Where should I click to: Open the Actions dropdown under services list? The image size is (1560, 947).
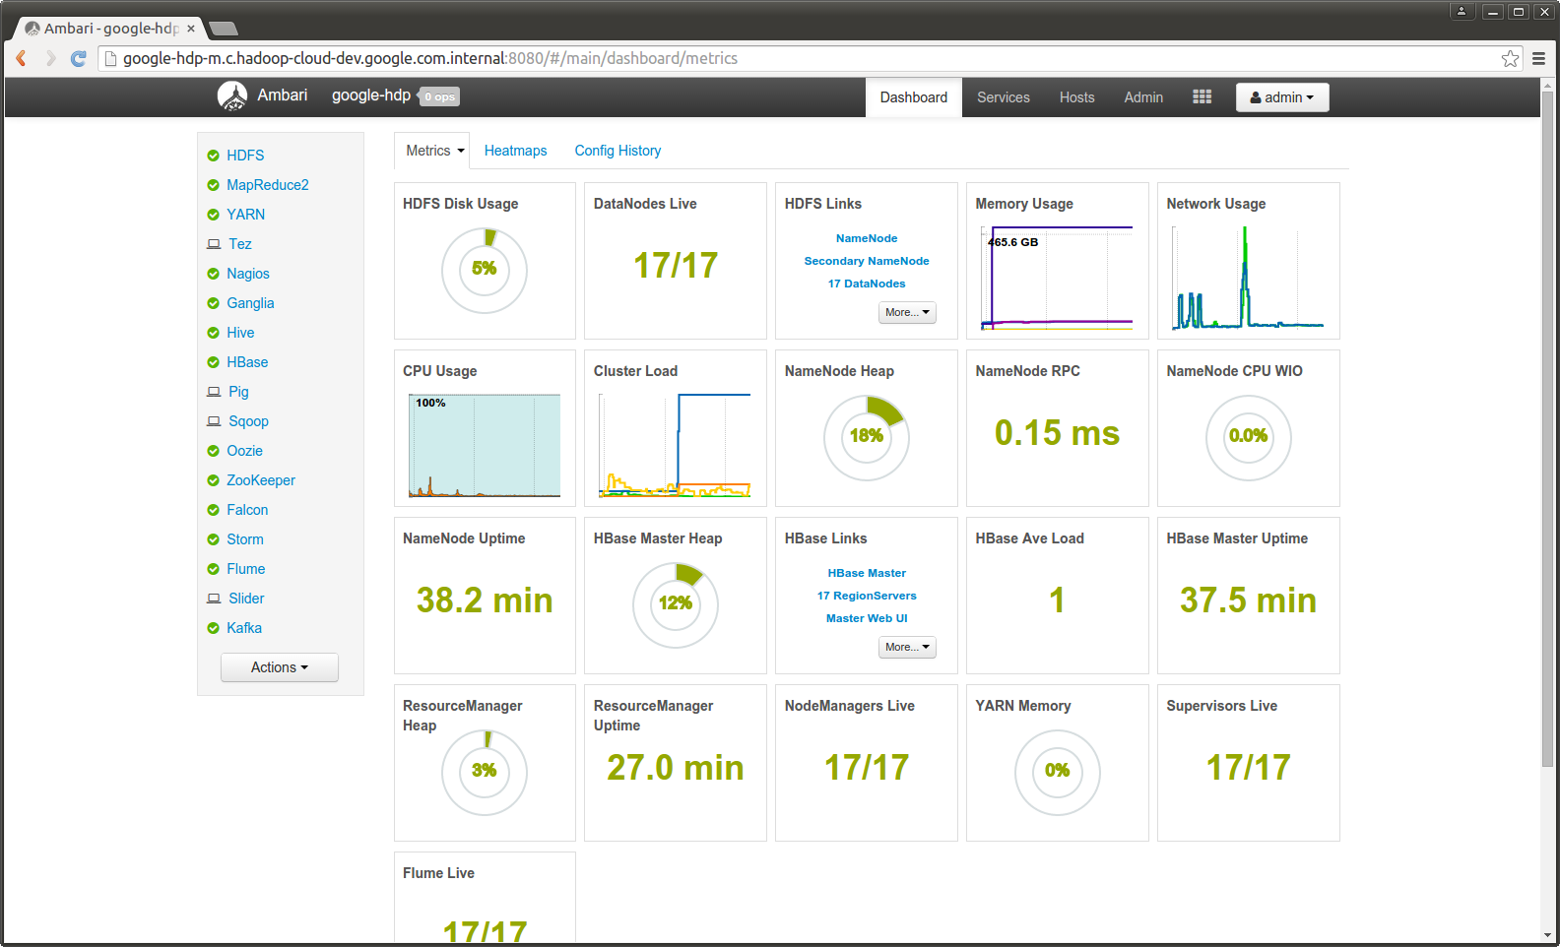point(280,667)
